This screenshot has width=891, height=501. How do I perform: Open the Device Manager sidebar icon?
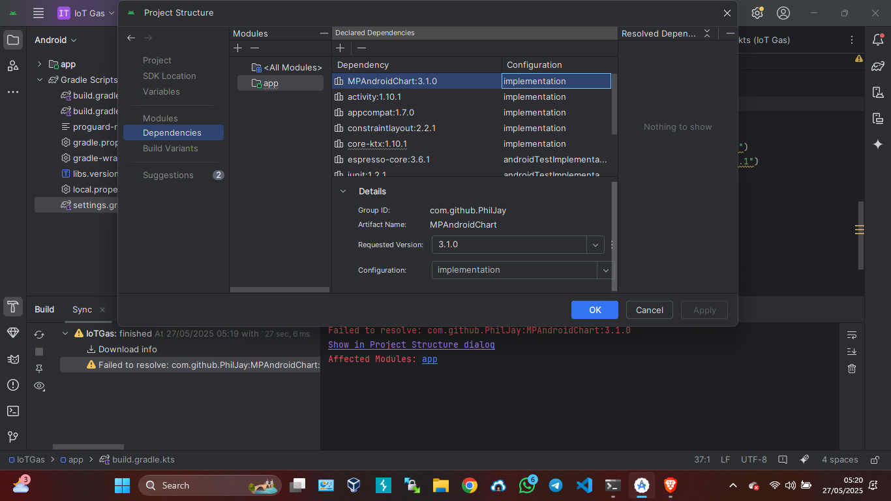pos(878,92)
